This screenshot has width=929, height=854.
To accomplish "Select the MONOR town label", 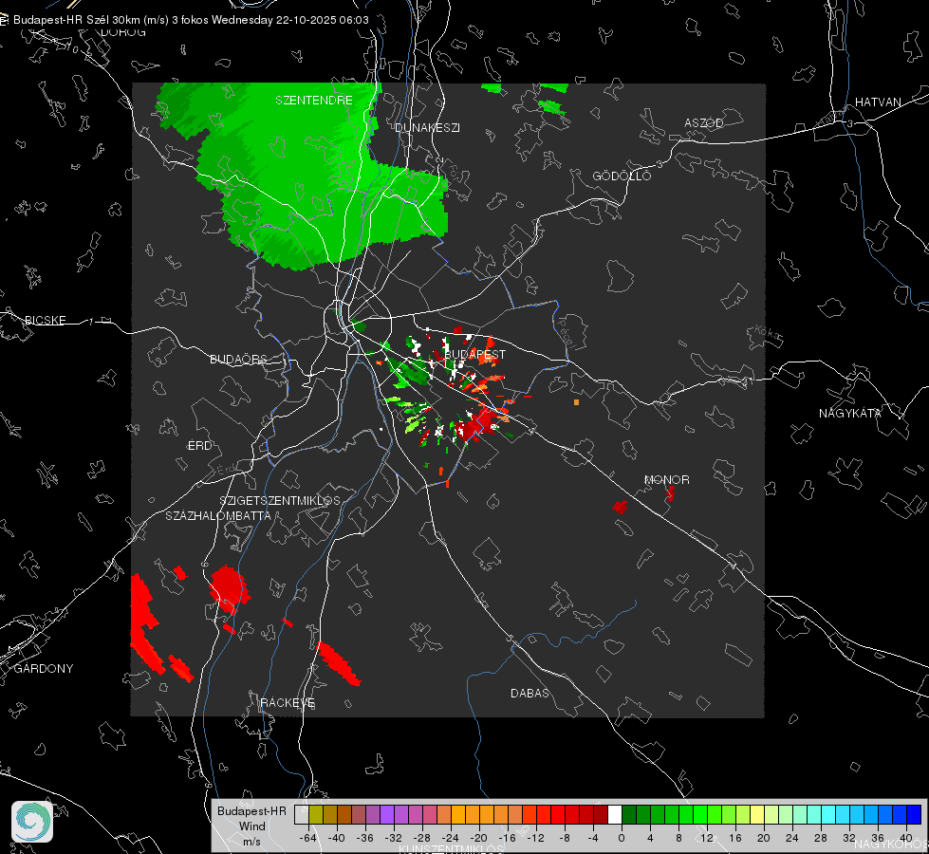I will tap(666, 479).
